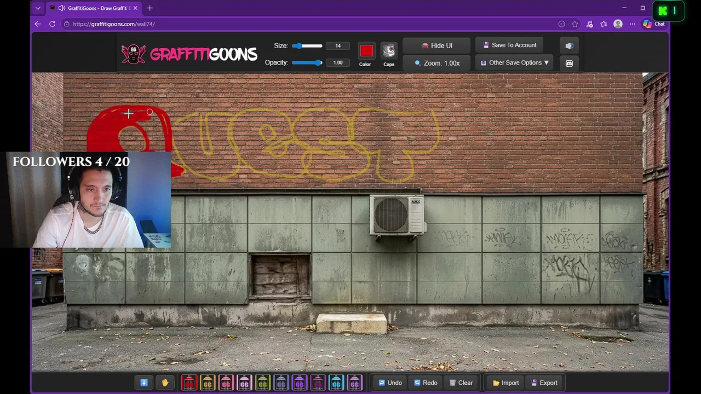Select the slate blue spray can
The height and width of the screenshot is (394, 701).
[281, 383]
